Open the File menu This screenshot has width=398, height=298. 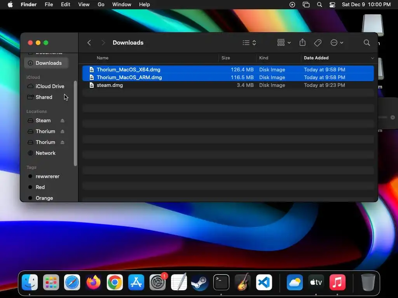tap(49, 5)
